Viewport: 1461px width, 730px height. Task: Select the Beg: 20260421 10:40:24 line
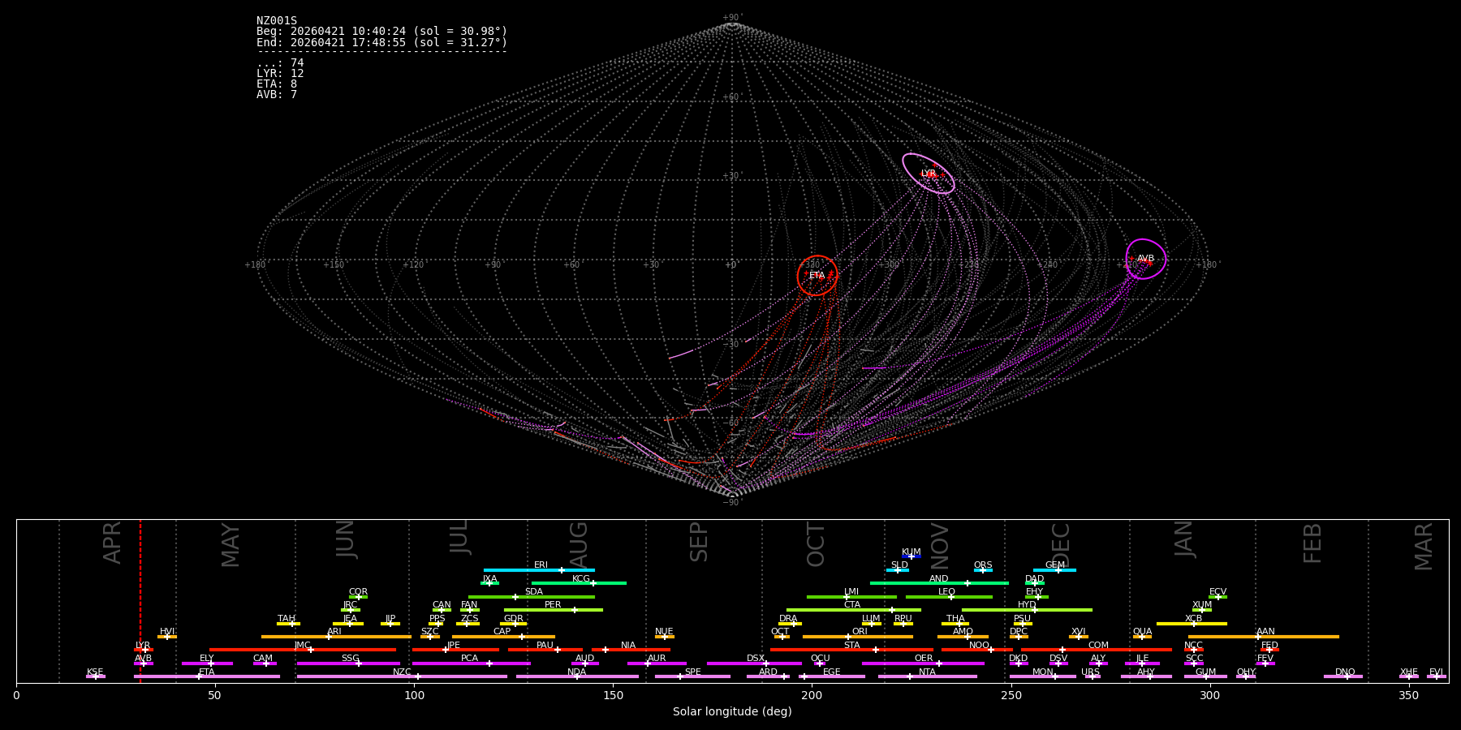tap(381, 32)
